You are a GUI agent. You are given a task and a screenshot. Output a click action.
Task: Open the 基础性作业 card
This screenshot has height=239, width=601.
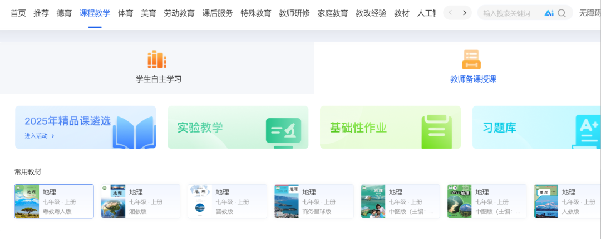click(x=390, y=127)
